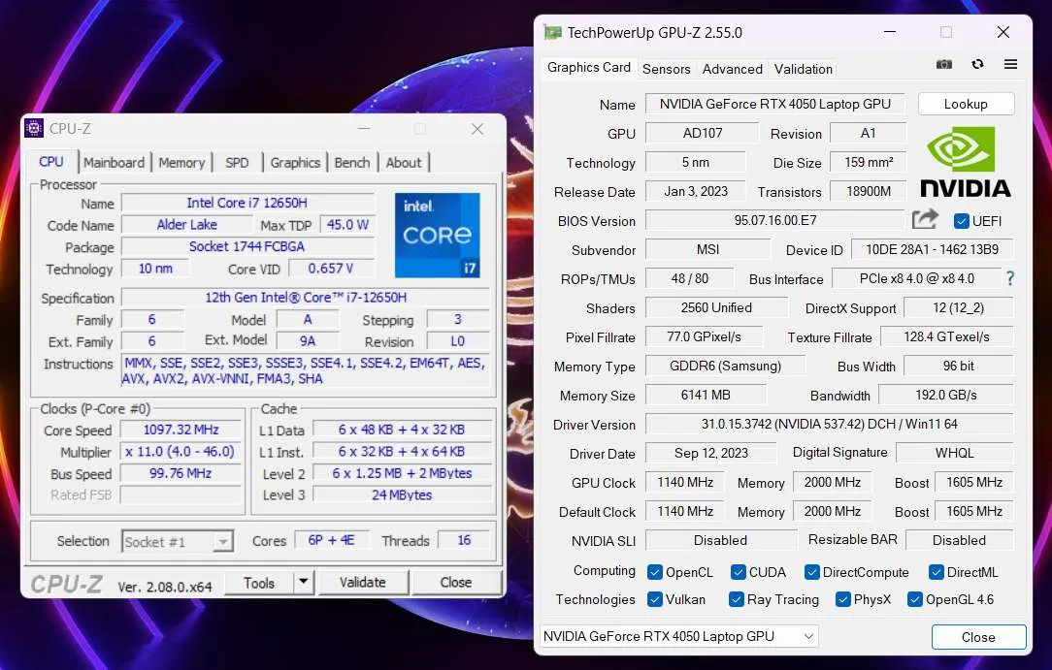Click the BIOS Version field 95.07.16.00.E7
The image size is (1052, 670).
point(774,220)
